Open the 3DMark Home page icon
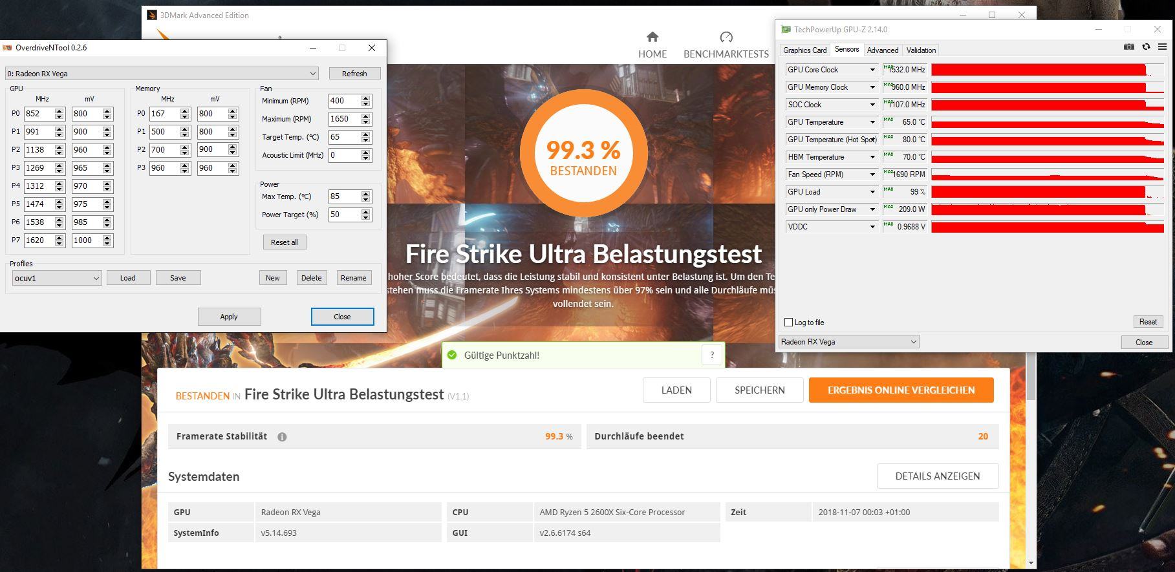The image size is (1175, 572). [652, 37]
